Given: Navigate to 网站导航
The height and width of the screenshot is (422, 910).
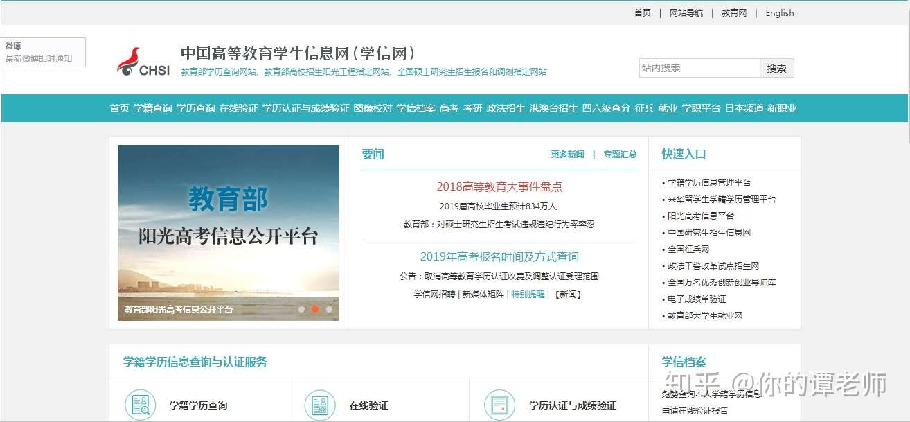Looking at the screenshot, I should (x=686, y=12).
